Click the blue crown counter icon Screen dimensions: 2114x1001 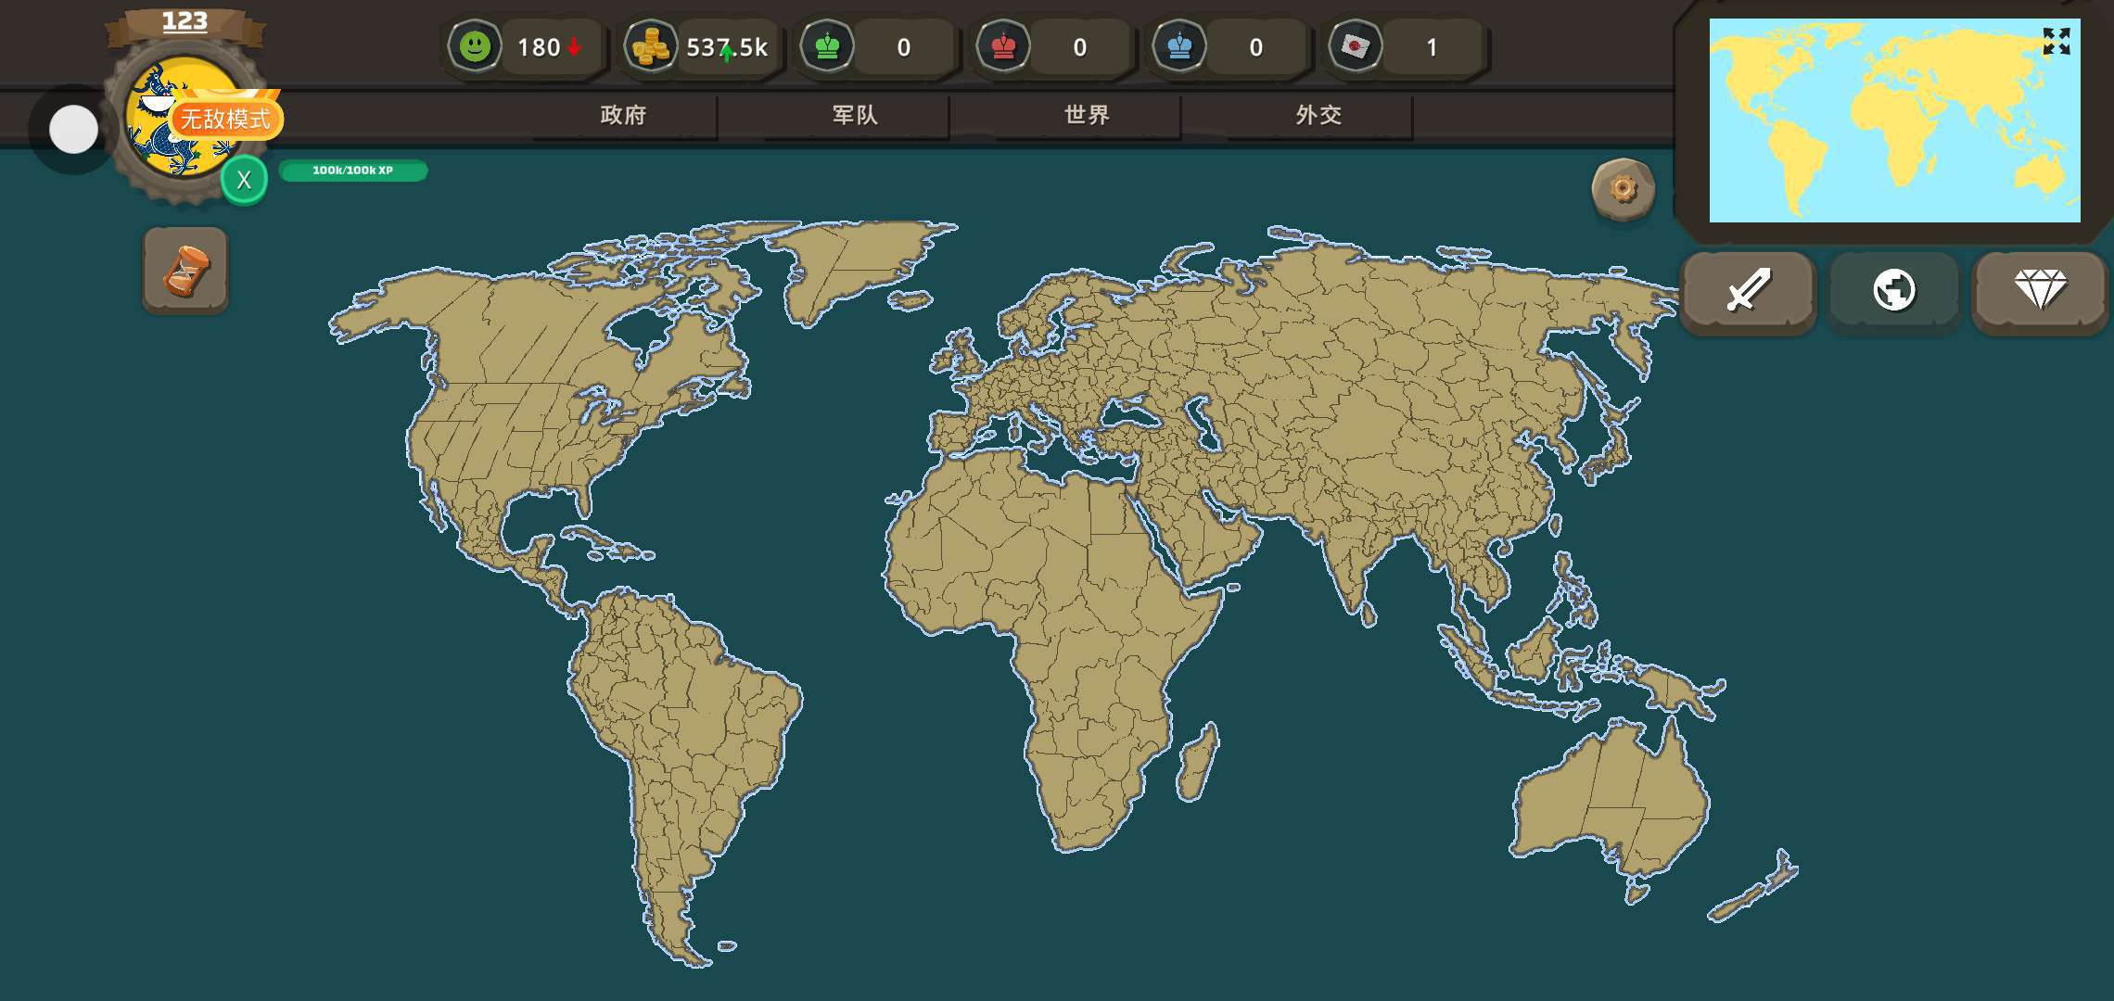(x=1179, y=46)
